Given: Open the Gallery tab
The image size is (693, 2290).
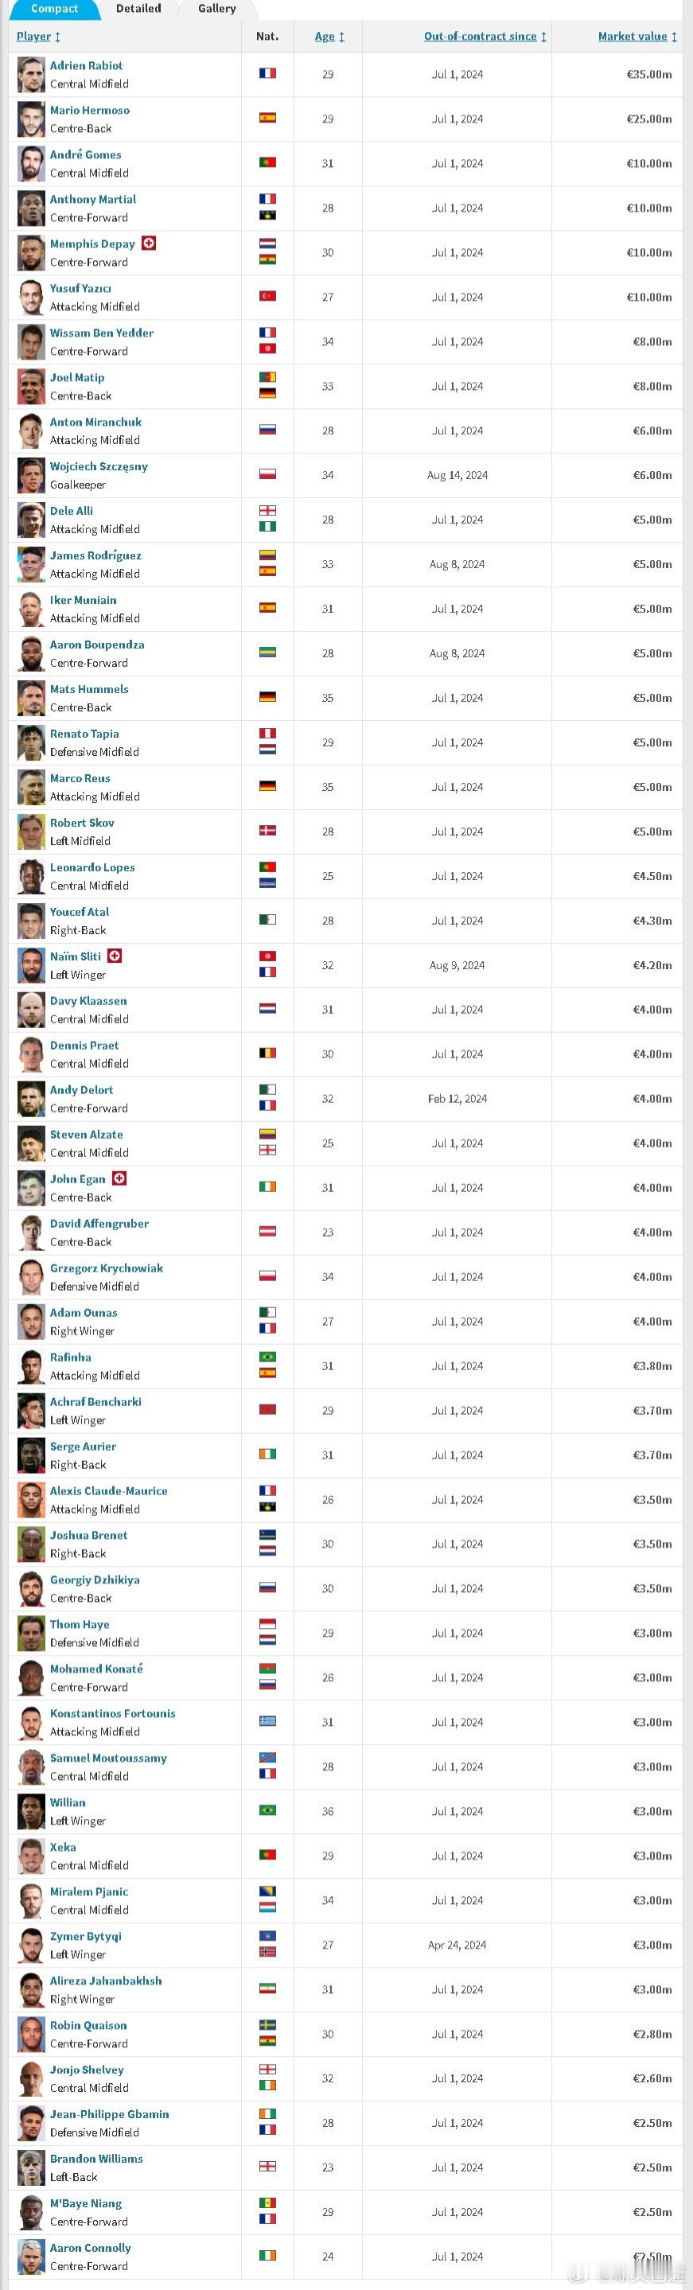Looking at the screenshot, I should 216,9.
